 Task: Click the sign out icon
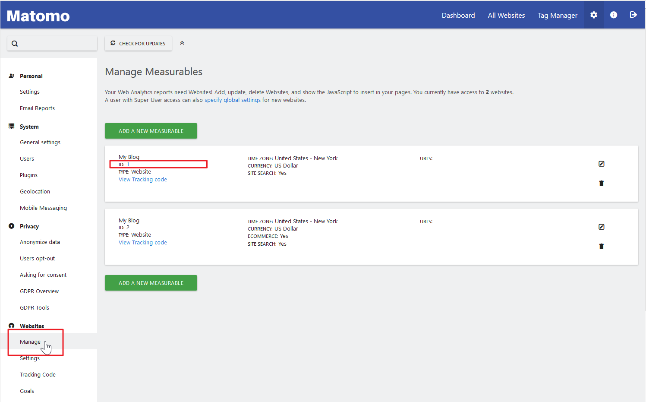click(633, 15)
